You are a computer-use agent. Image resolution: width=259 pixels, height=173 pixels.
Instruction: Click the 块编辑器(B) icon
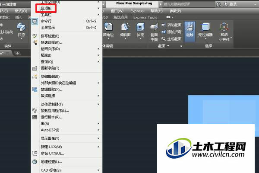click(35, 77)
